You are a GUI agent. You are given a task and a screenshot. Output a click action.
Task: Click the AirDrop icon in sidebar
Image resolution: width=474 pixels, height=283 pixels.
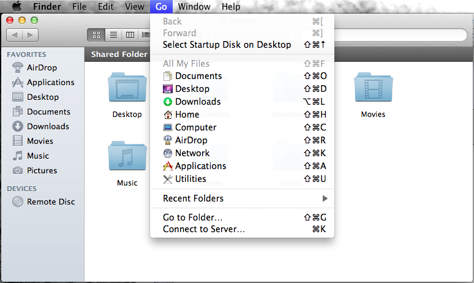coord(18,67)
